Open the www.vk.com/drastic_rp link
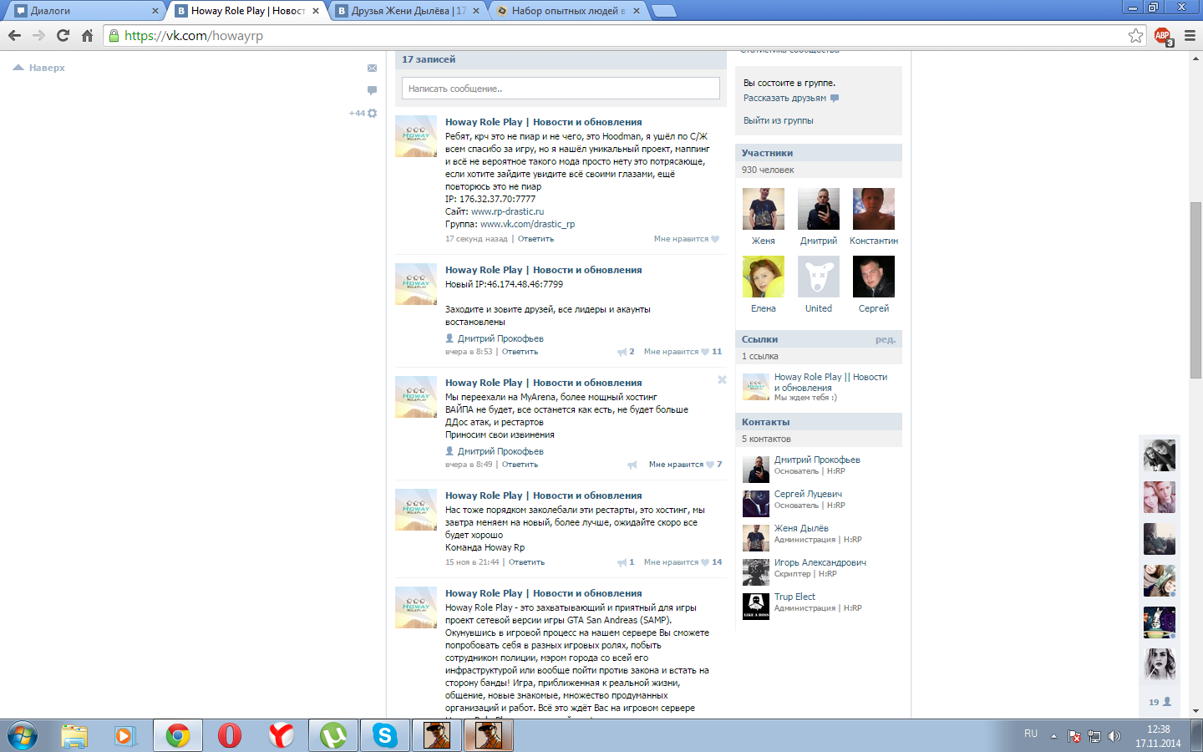 point(527,224)
